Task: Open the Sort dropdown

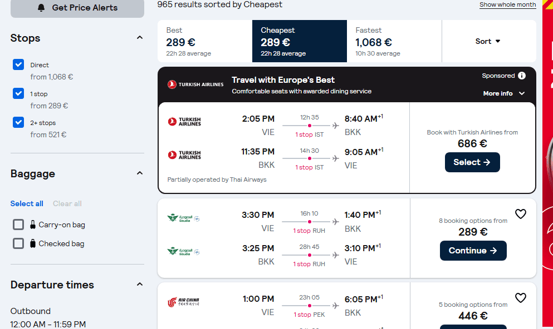Action: click(488, 41)
